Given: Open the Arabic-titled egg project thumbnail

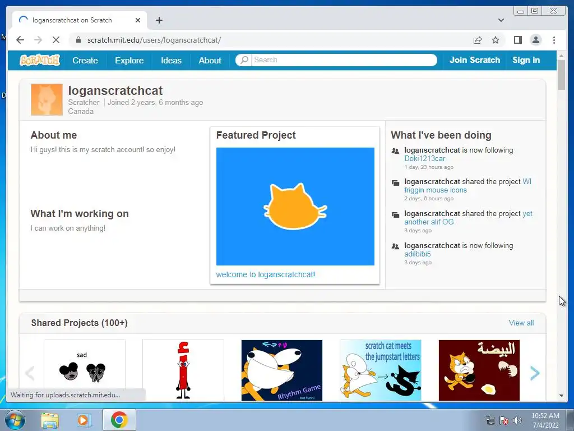Looking at the screenshot, I should (479, 370).
